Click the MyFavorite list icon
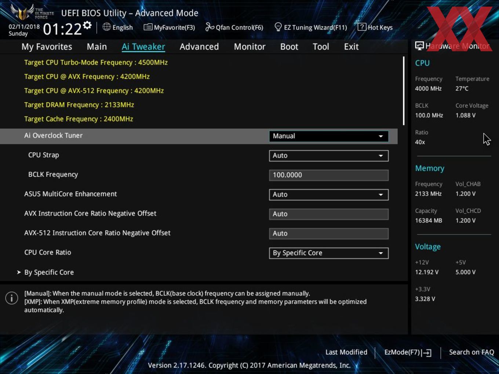 148,27
